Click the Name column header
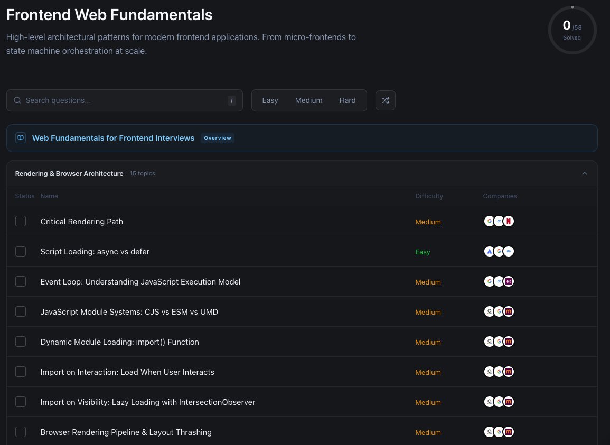The height and width of the screenshot is (445, 610). 49,196
